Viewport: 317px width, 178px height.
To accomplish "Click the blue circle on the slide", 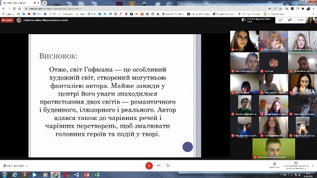I will pyautogui.click(x=188, y=147).
